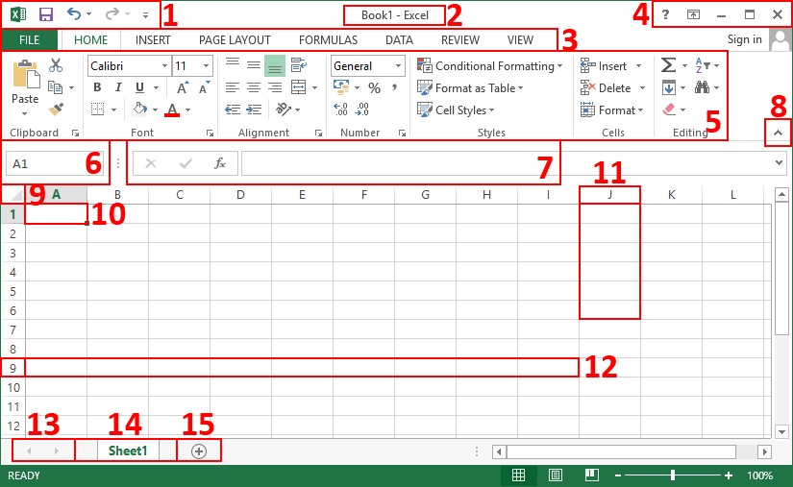Click the Percent Style button
Viewport: 793px width, 487px height.
tap(374, 88)
